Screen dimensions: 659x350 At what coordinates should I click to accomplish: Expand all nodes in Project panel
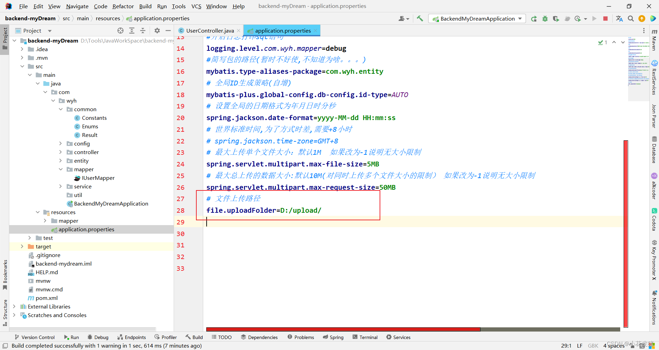click(132, 31)
